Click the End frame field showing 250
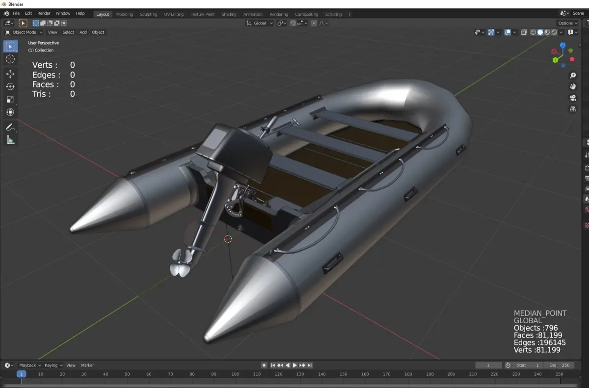The image size is (589, 388). tap(559, 365)
